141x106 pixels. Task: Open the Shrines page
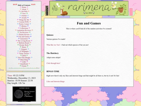pos(24,26)
